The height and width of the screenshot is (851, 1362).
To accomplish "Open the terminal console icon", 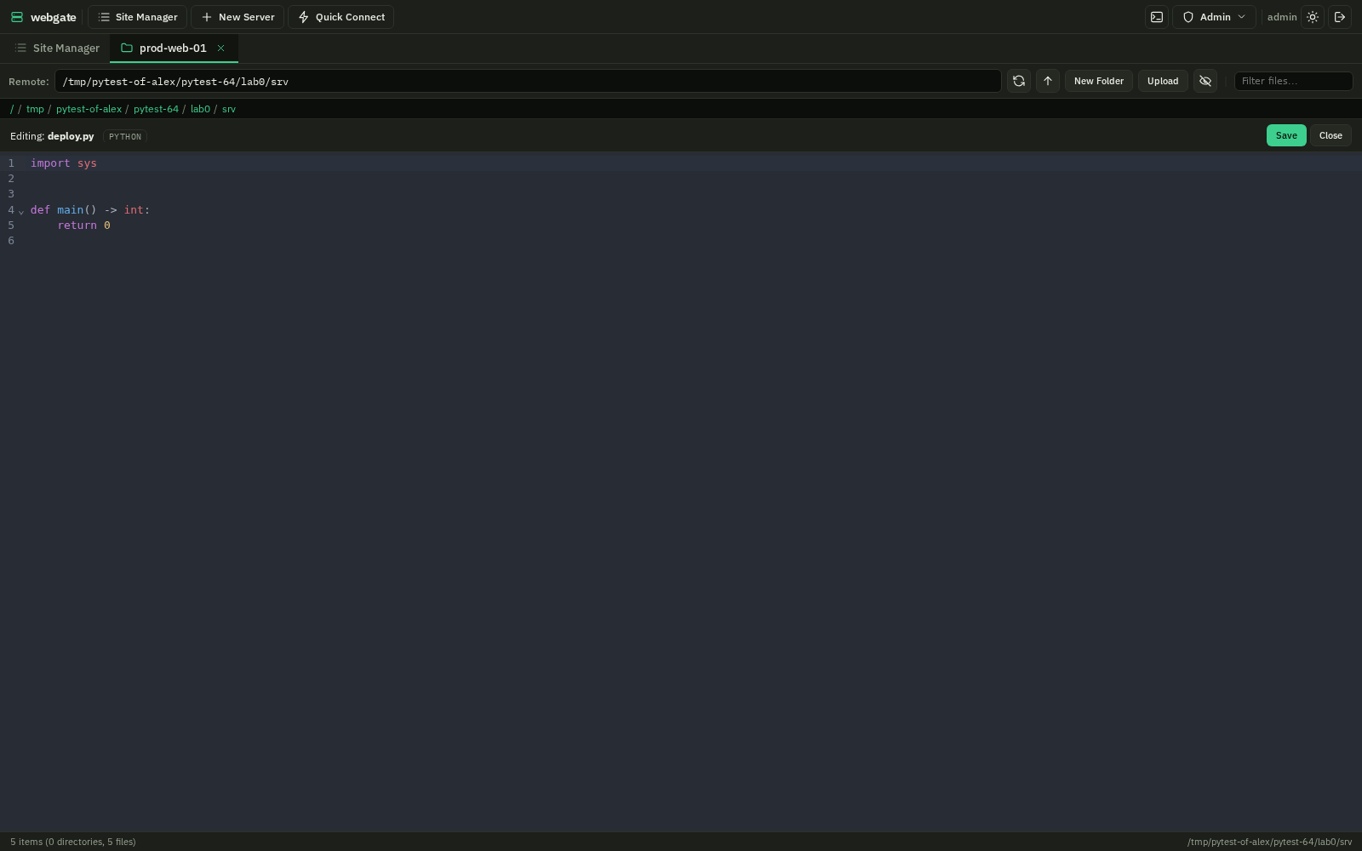I will point(1157,17).
